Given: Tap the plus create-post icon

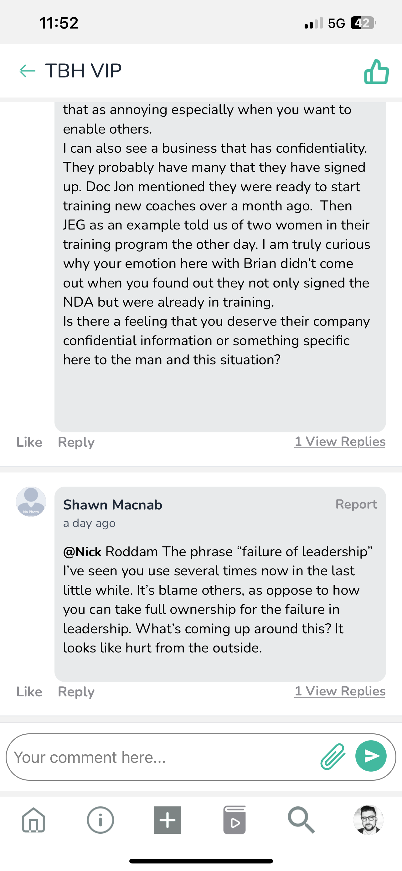Looking at the screenshot, I should coord(167,820).
